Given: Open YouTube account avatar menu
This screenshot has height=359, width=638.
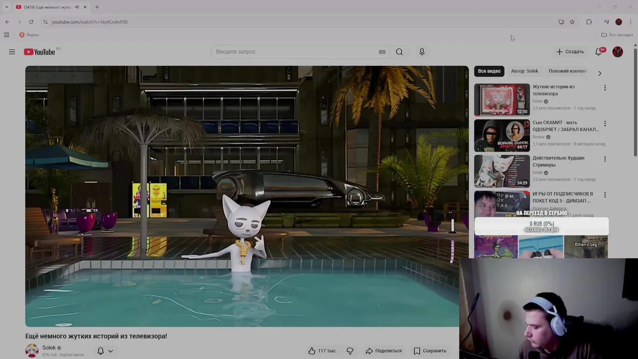Looking at the screenshot, I should (x=618, y=52).
